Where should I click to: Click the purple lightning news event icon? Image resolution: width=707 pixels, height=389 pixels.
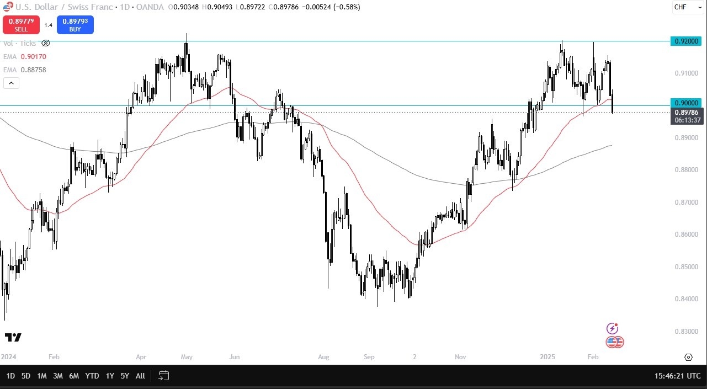point(612,328)
